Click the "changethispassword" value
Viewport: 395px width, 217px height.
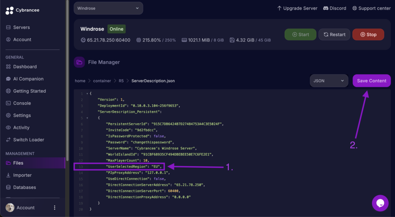152,142
